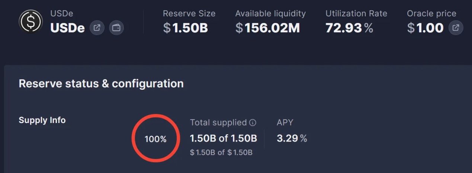The width and height of the screenshot is (472, 173).
Task: Click the Reserve status & configuration heading
Action: pyautogui.click(x=101, y=83)
